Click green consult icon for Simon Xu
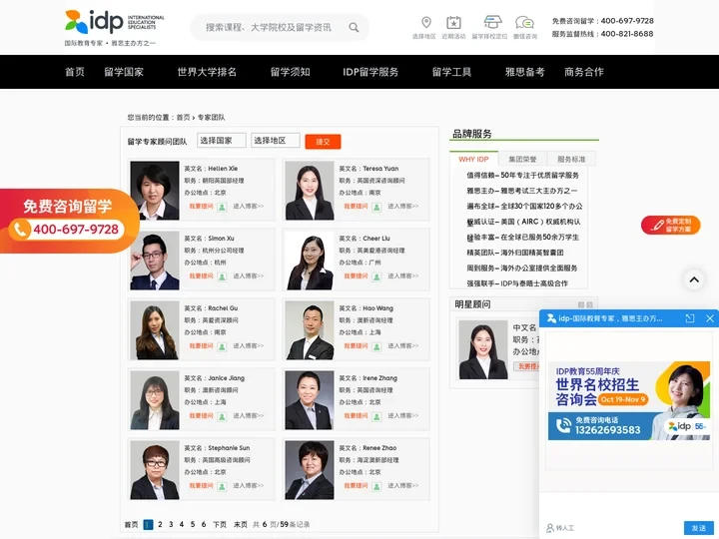Screen dimensions: 719x539 [222, 276]
